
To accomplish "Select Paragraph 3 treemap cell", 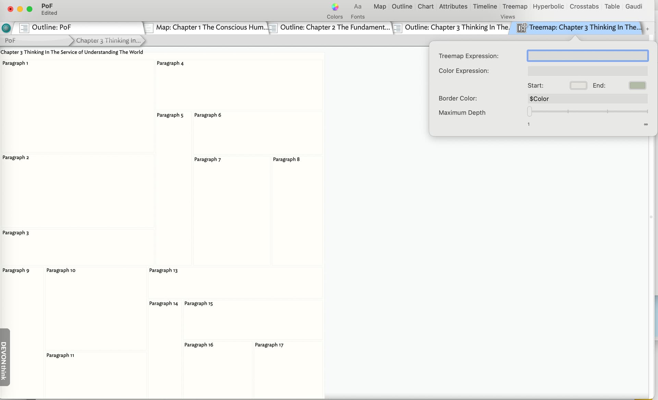I will (78, 247).
